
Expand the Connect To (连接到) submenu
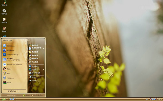[x=36, y=70]
